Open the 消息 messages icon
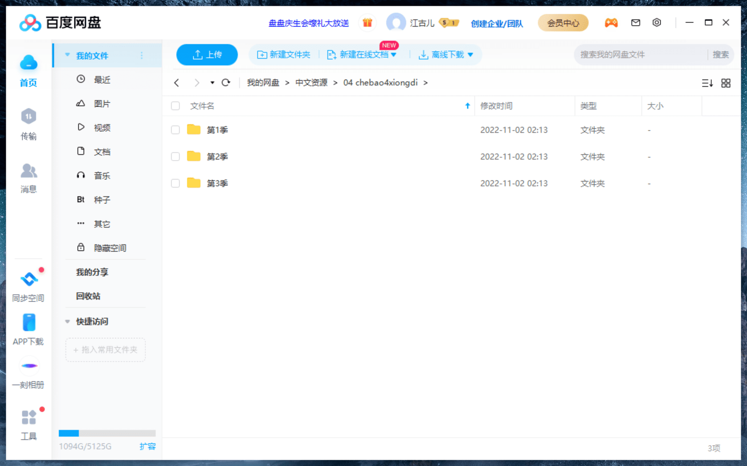Screen dimensions: 747x466 pos(29,170)
